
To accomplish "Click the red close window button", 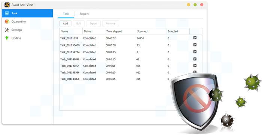I will pos(202,5).
